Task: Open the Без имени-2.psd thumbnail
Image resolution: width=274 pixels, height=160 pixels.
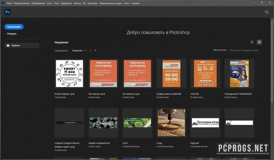Action: [x=137, y=73]
